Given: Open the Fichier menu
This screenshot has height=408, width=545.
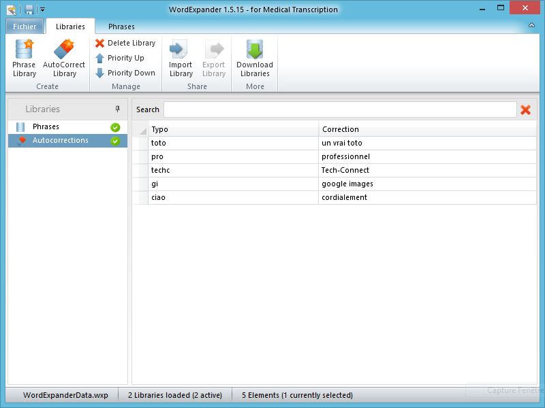Looking at the screenshot, I should click(25, 27).
